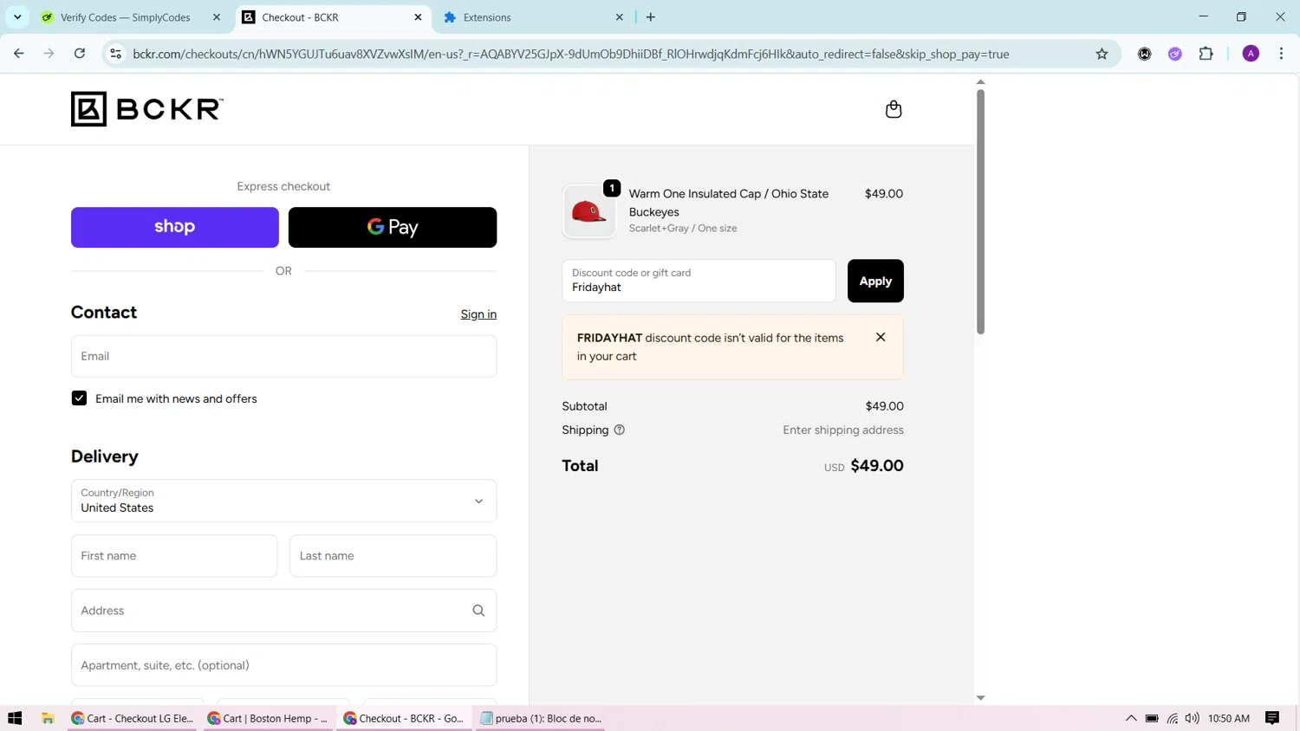Screen dimensions: 1300x731
Task: Dismiss the FRIDAYHAT invalid code message
Action: (881, 337)
